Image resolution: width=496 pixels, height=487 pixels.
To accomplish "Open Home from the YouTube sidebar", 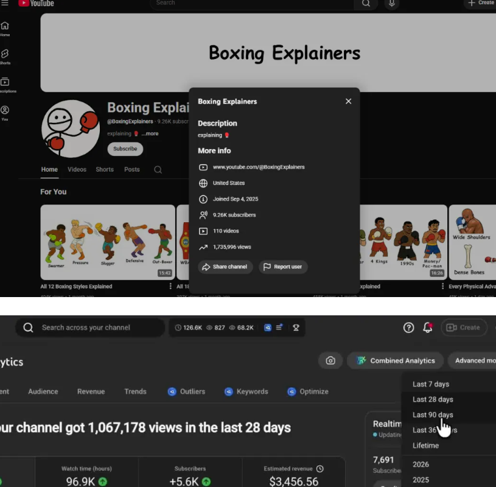I will point(6,29).
